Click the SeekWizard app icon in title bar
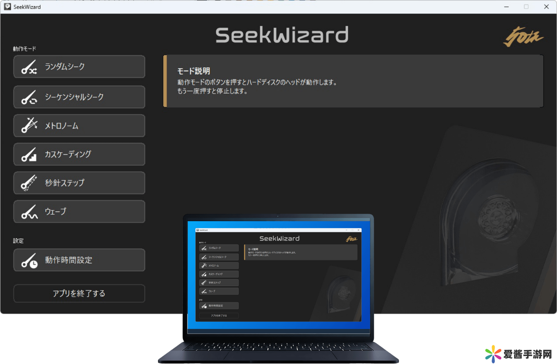 [7, 7]
